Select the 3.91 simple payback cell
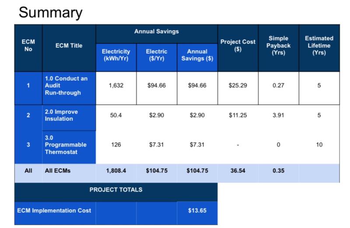 pyautogui.click(x=278, y=115)
